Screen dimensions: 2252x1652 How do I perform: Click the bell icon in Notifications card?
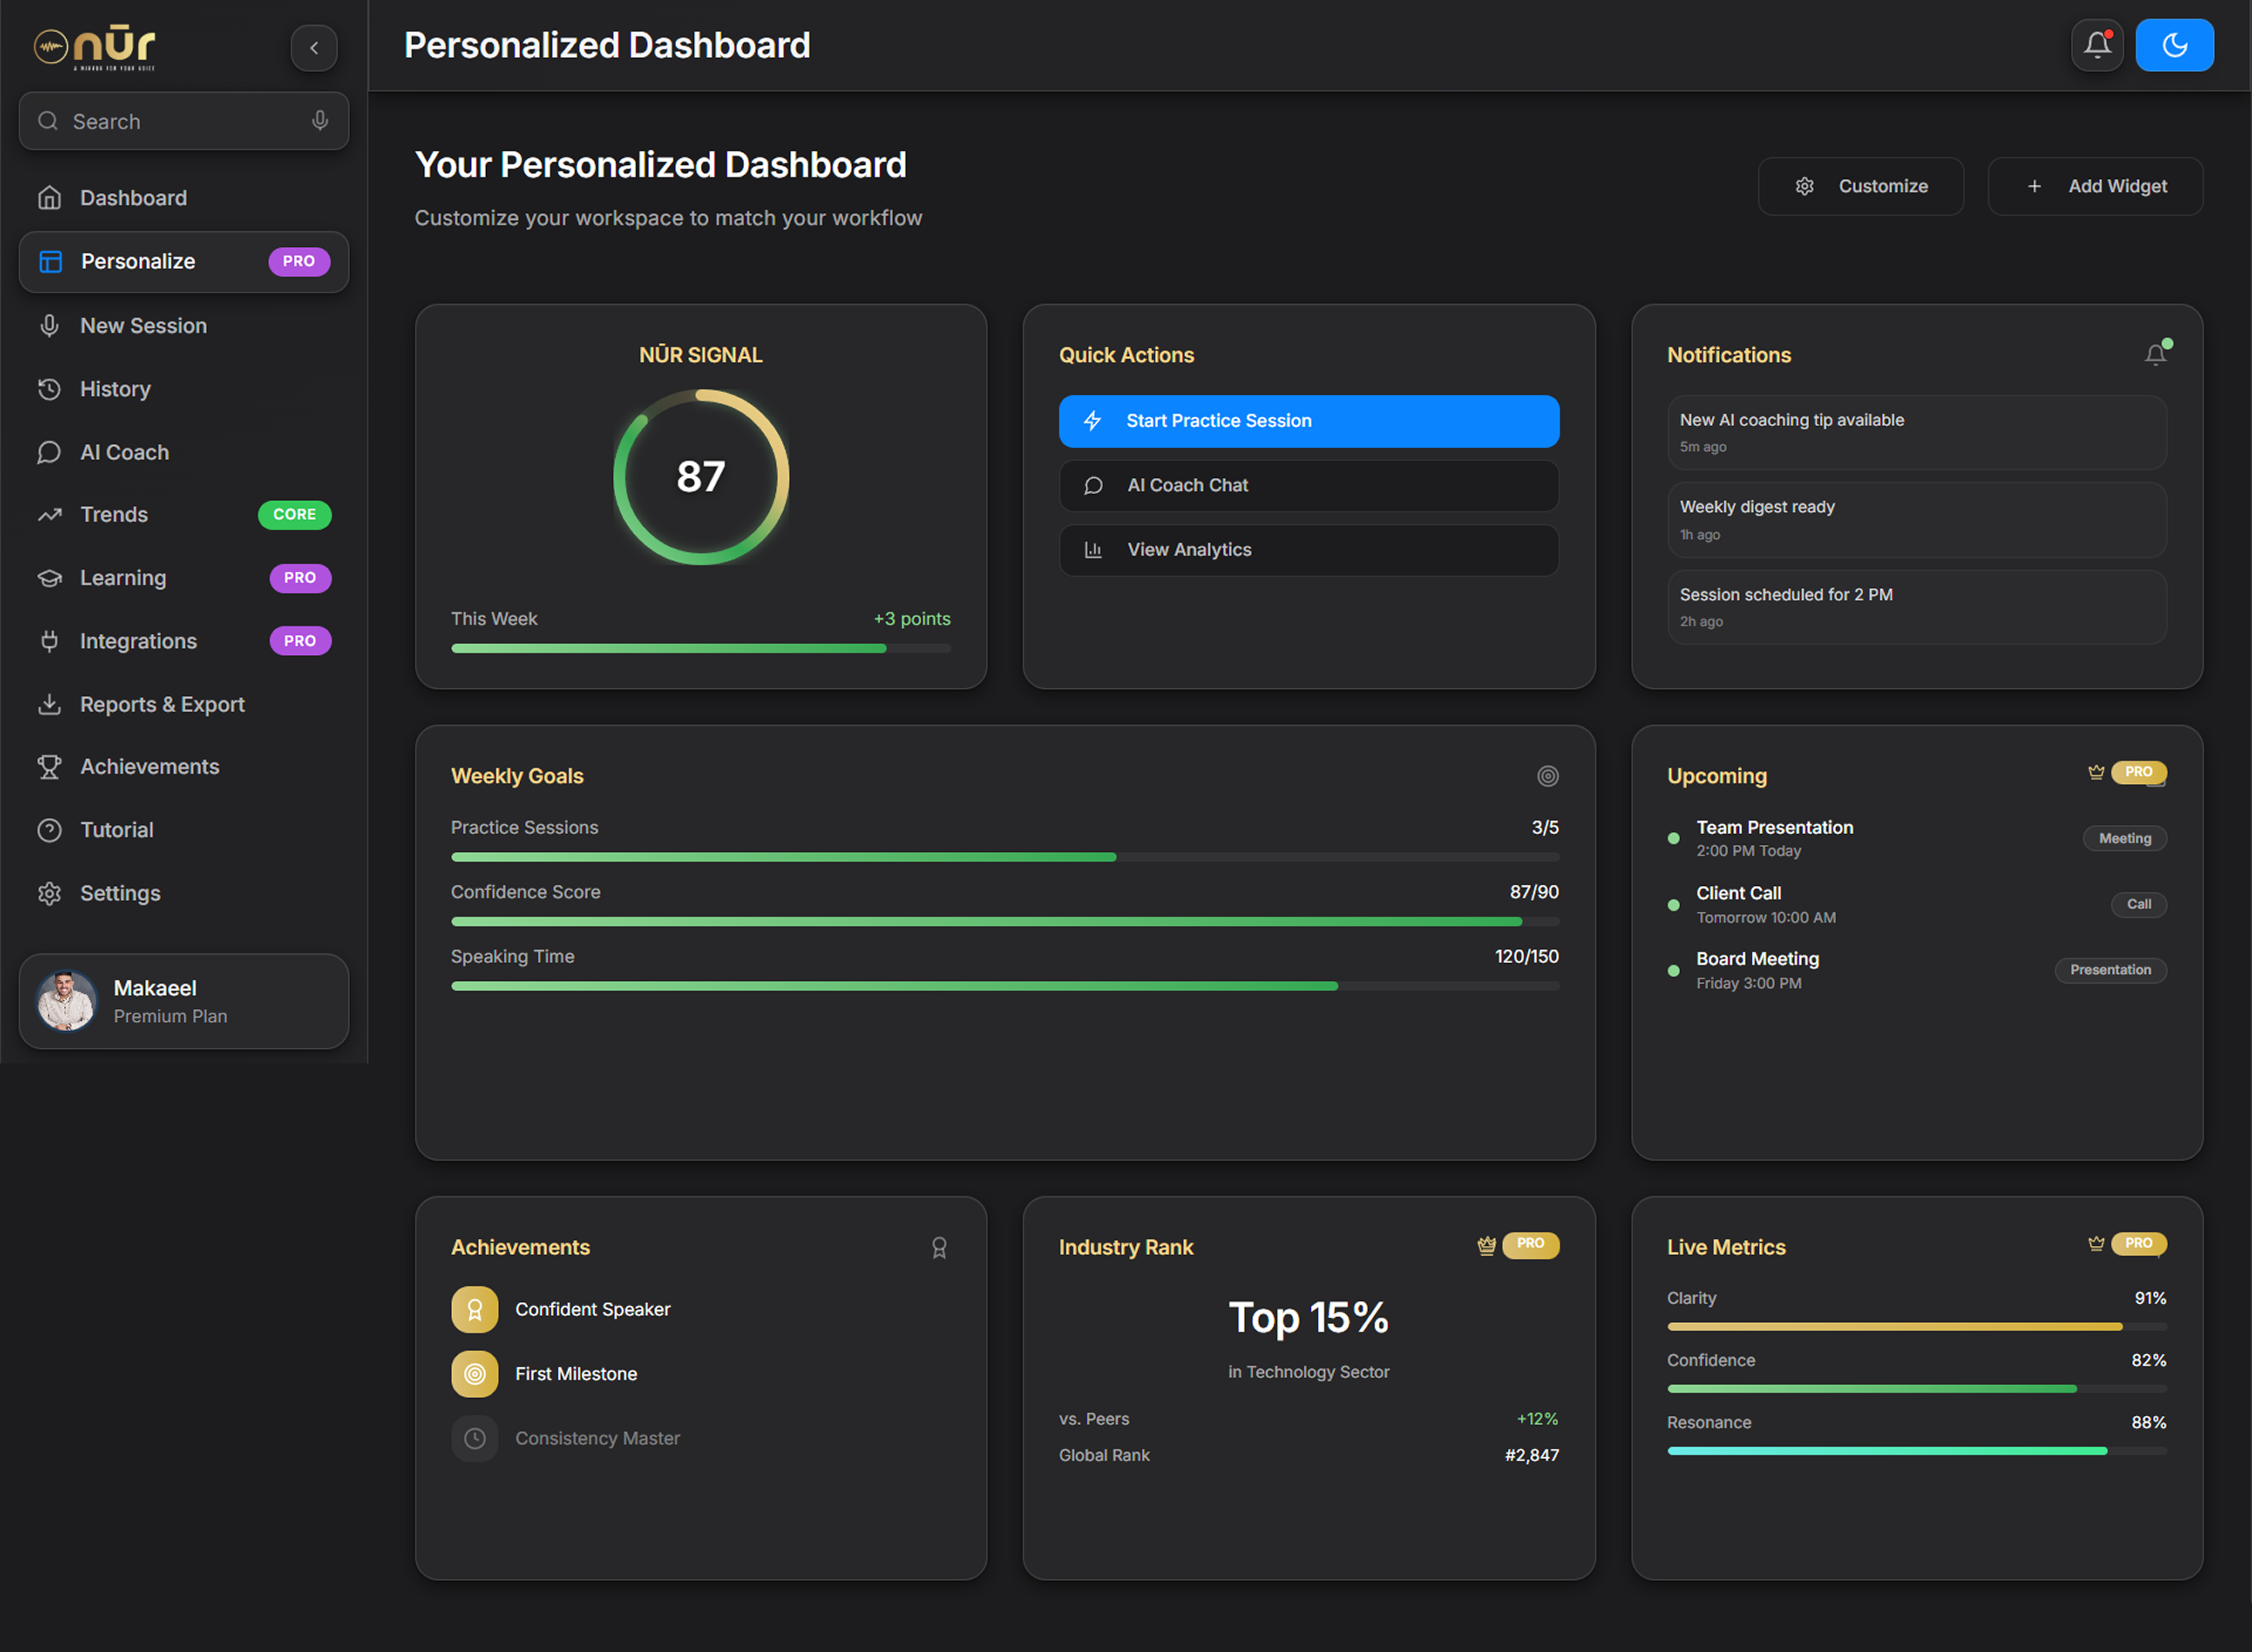(2156, 355)
